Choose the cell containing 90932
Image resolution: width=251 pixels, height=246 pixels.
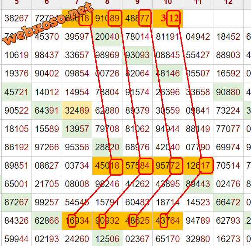coord(107,221)
